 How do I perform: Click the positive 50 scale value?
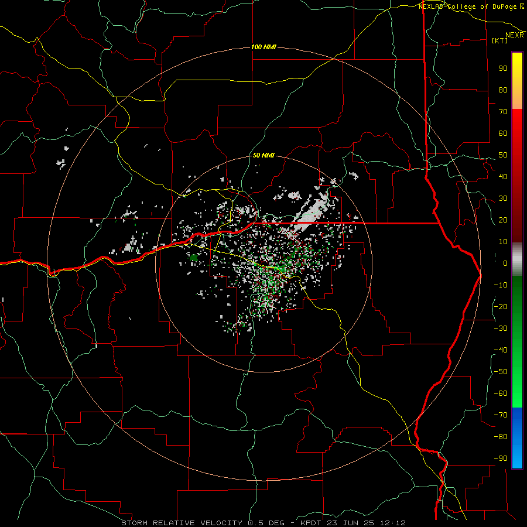[x=503, y=155]
